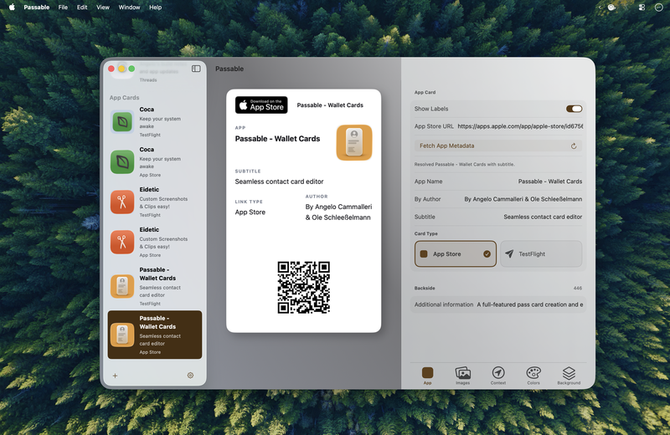Switch to the Images tab
Screen dimensions: 670x435
click(463, 376)
